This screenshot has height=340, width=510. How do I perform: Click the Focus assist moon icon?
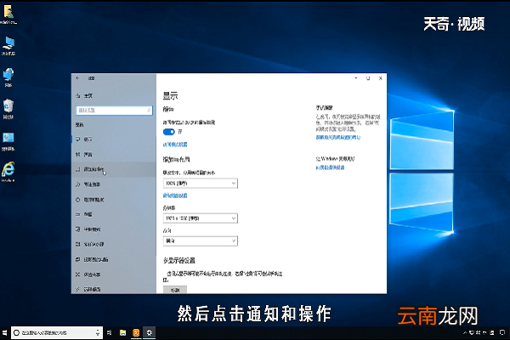click(x=77, y=184)
